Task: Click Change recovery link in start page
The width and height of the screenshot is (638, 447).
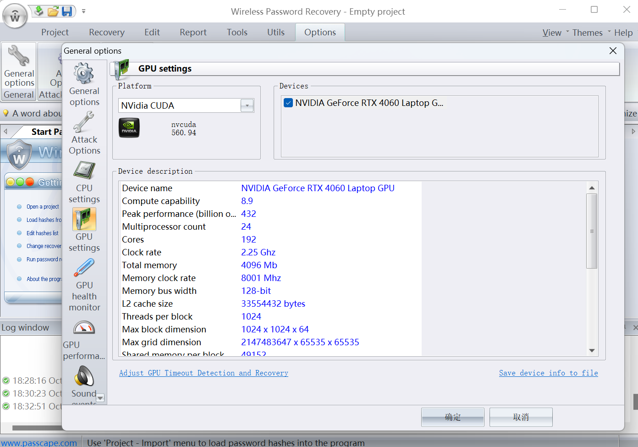Action: click(44, 246)
